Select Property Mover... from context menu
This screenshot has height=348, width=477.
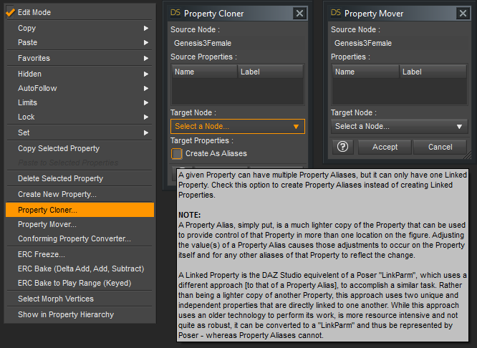(x=47, y=224)
